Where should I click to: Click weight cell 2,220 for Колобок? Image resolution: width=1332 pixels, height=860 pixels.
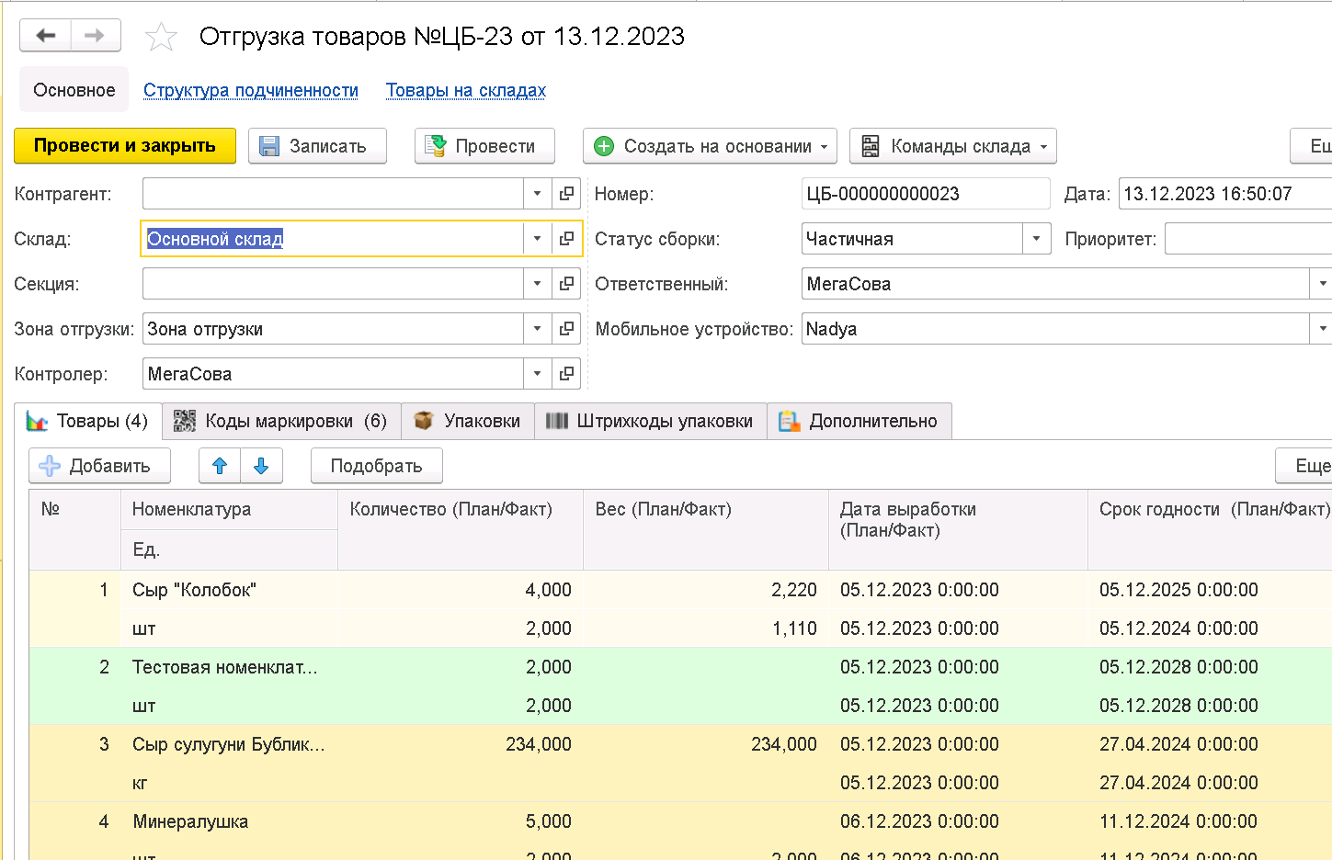pos(706,590)
